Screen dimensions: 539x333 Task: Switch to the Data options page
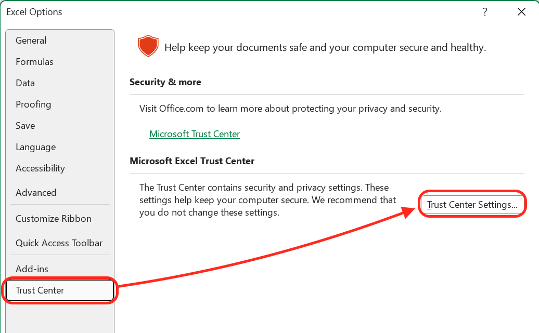[x=25, y=83]
